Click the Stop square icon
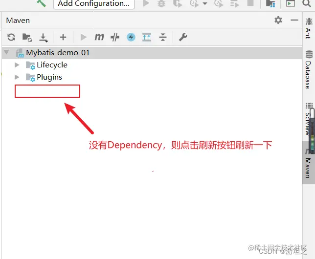 point(250,3)
